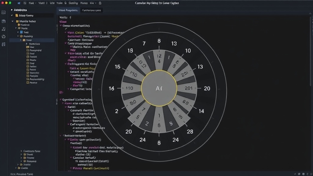Switch to the inactive second editor tab
Screen dimensions: 313x176
click(91, 10)
